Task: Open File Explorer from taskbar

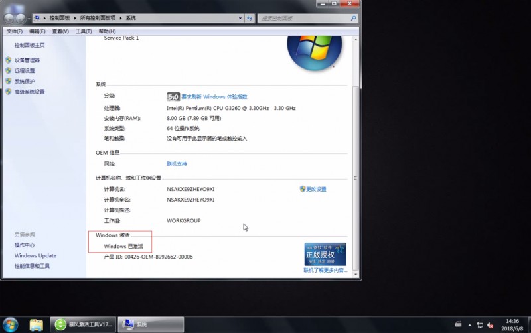Action: 36,324
